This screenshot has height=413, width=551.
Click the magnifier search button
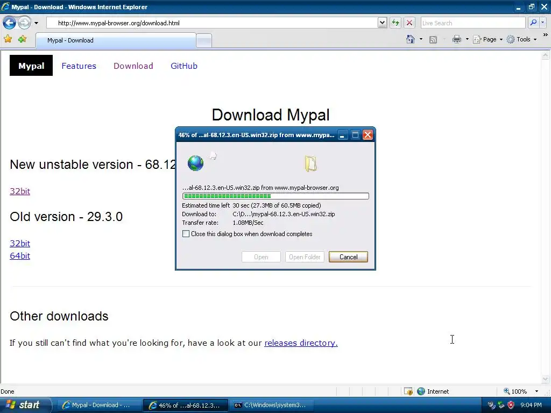[533, 23]
